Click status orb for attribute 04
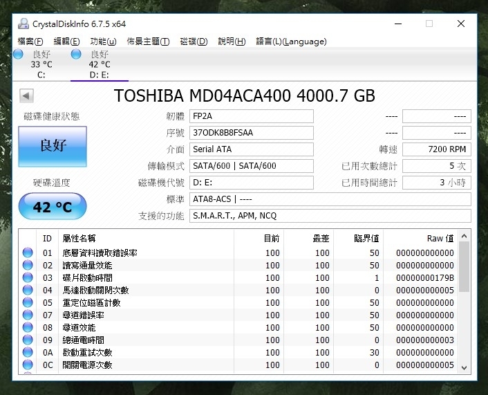 [x=28, y=290]
